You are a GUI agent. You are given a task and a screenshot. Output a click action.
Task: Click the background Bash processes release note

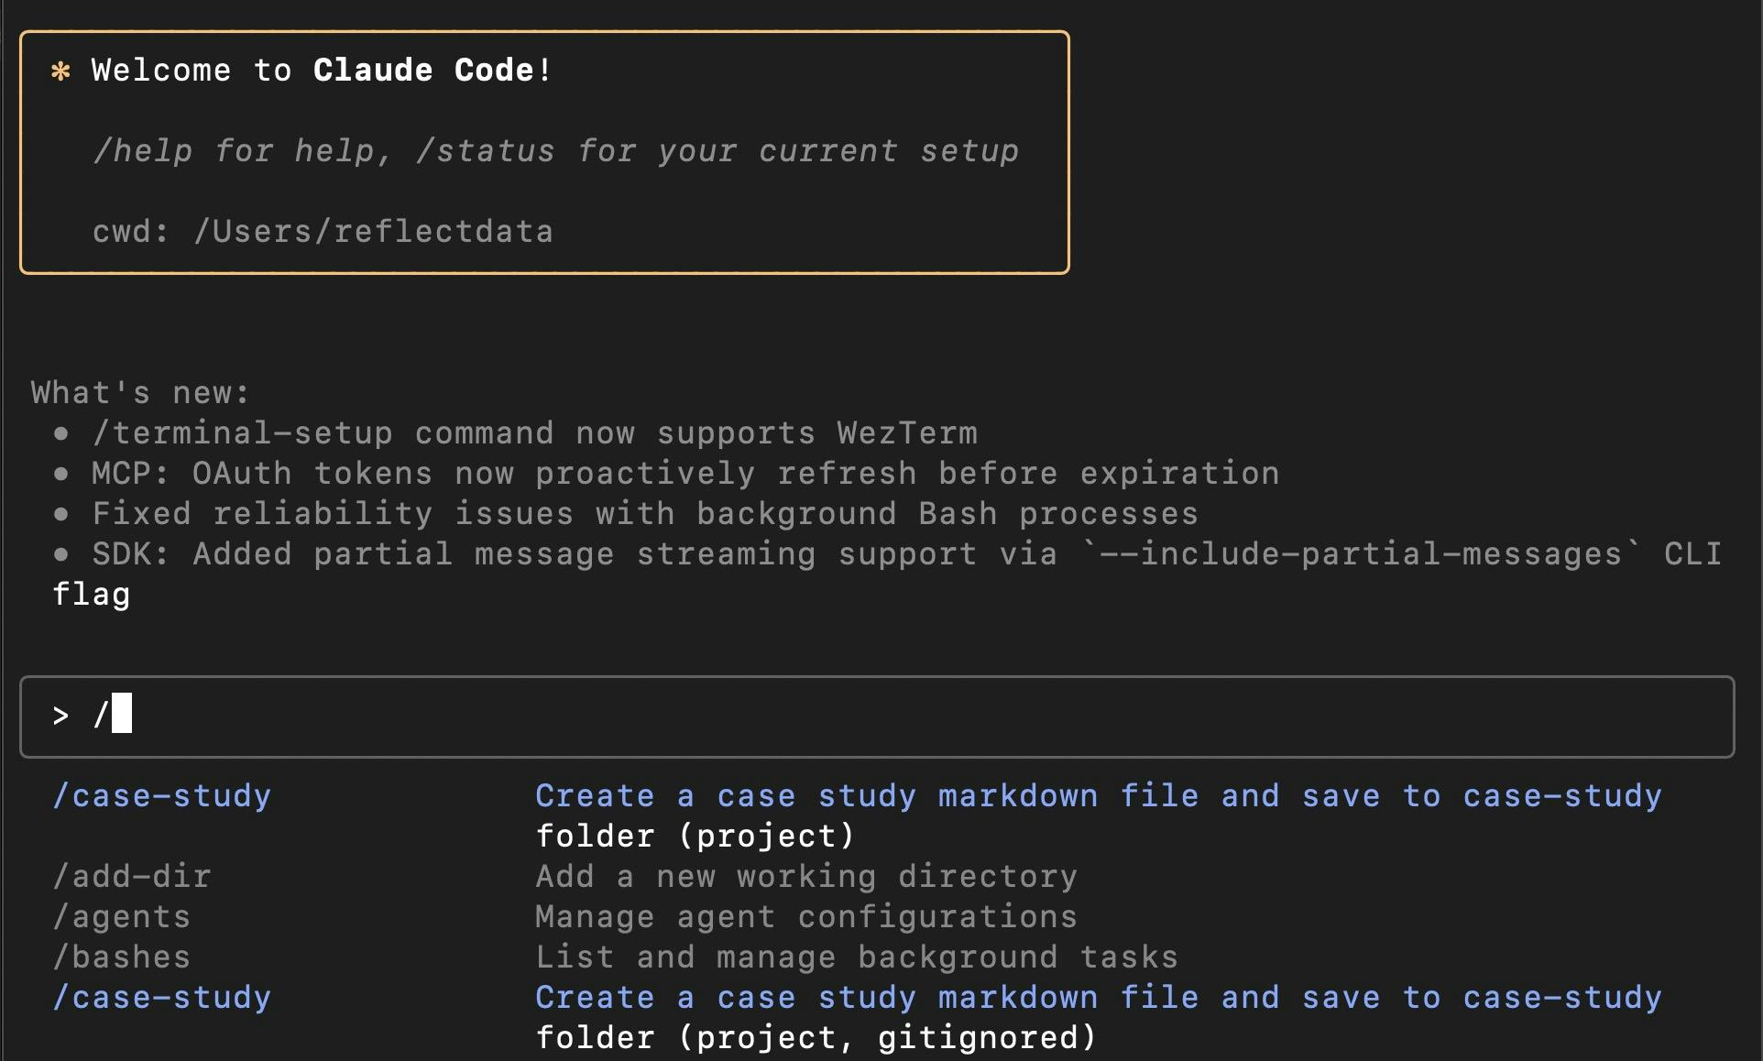click(x=645, y=514)
